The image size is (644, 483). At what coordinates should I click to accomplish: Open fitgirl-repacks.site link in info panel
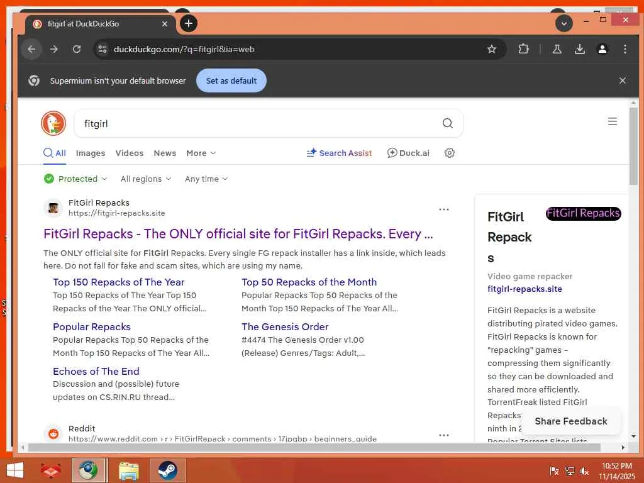[525, 289]
